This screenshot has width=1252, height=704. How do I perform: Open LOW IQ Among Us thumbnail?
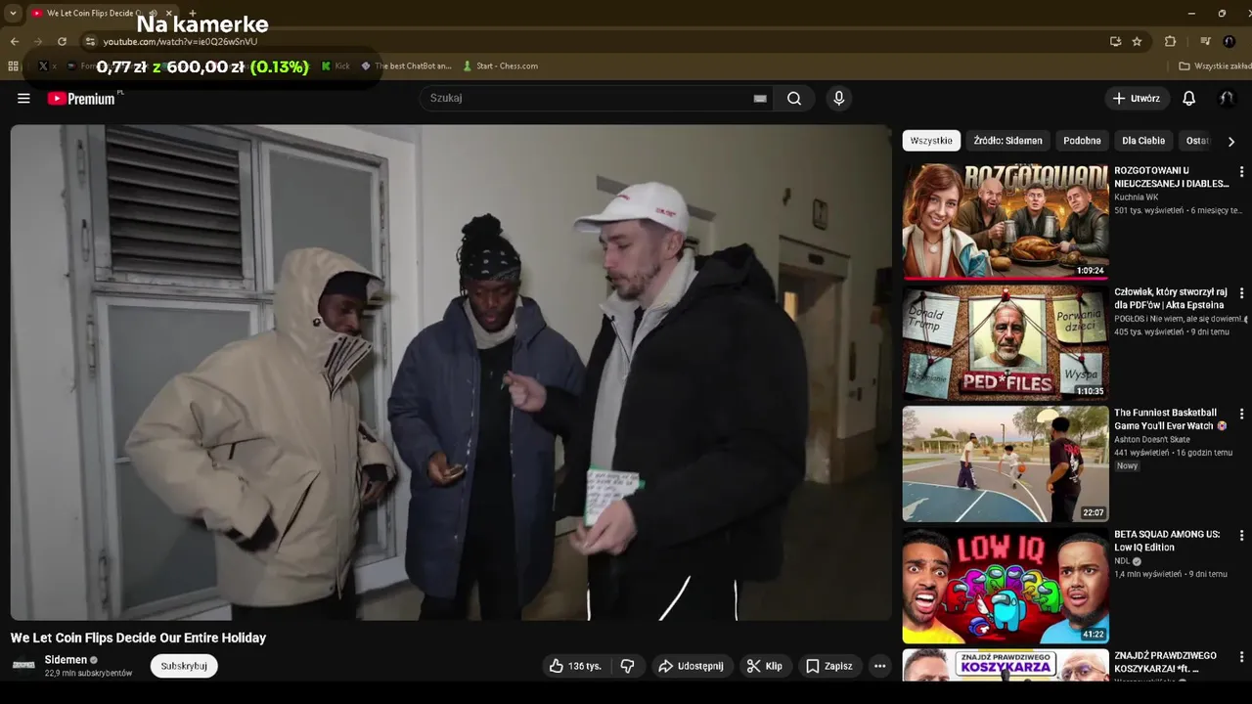1006,585
